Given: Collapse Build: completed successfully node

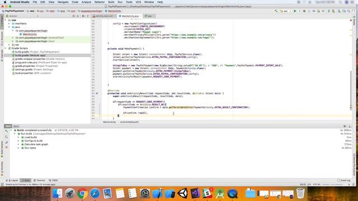Looking at the screenshot, I should [11, 130].
